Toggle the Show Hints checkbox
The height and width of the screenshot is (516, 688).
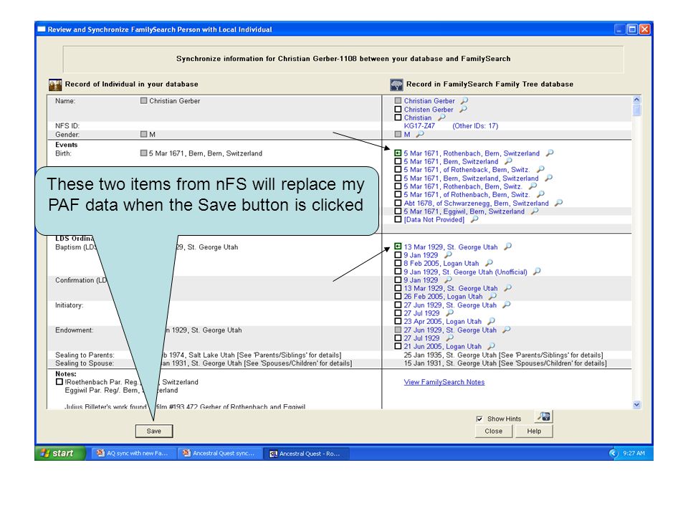point(479,419)
